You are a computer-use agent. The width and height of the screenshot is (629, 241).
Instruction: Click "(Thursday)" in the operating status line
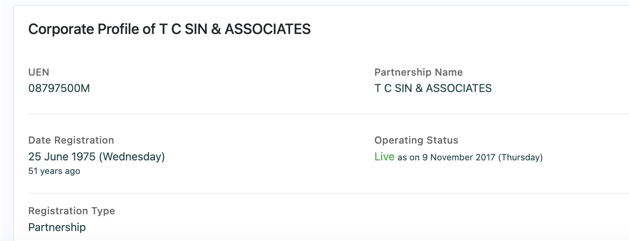[x=520, y=158]
